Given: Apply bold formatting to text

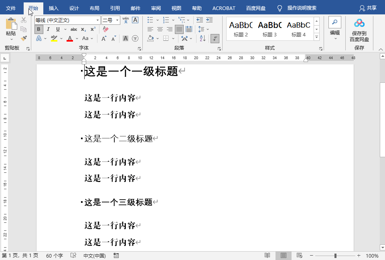Looking at the screenshot, I should point(38,29).
